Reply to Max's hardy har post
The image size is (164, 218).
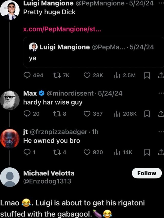(27, 114)
